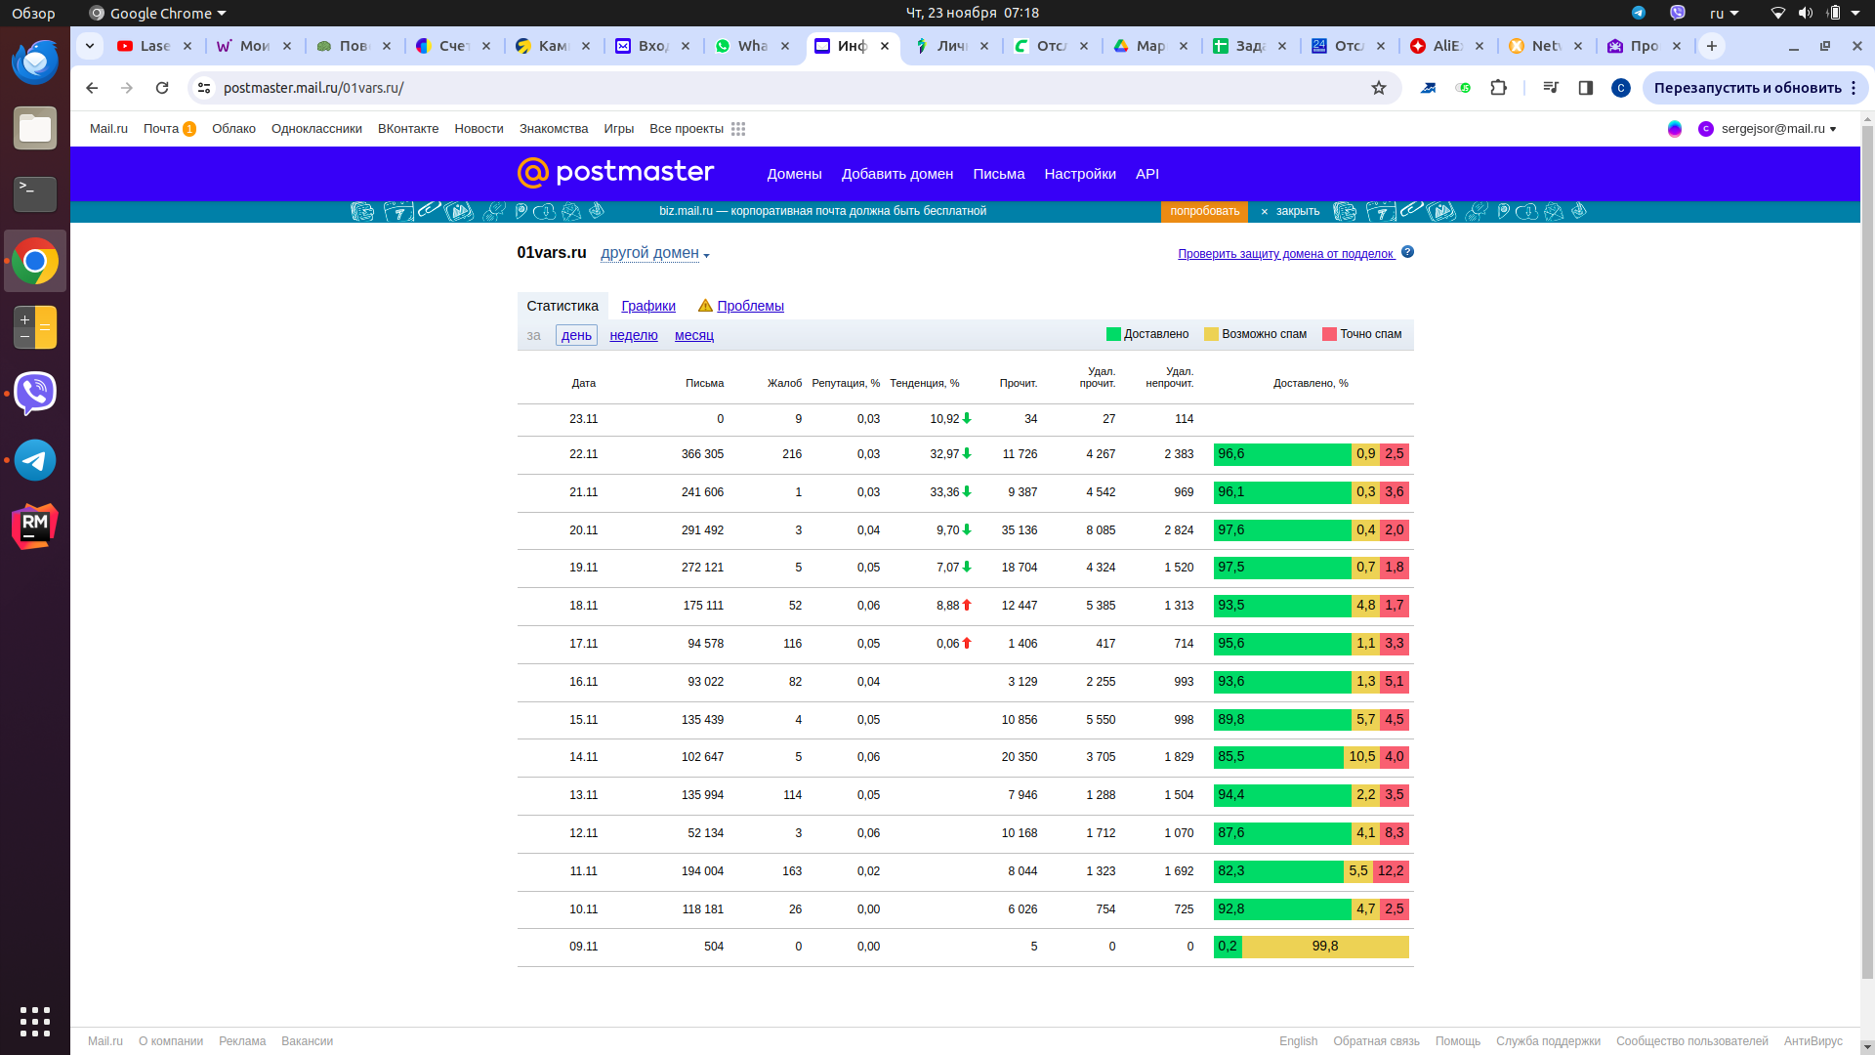Image resolution: width=1875 pixels, height=1055 pixels.
Task: Open Viber from the dock
Action: click(35, 393)
